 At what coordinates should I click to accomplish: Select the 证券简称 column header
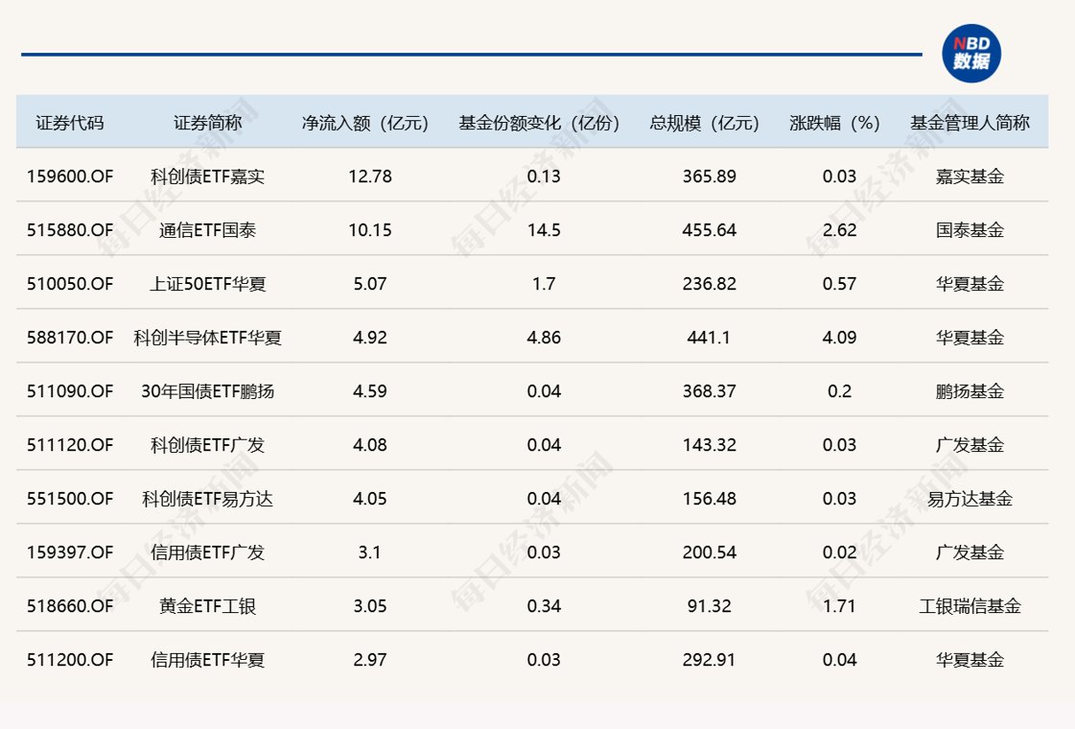[x=208, y=123]
